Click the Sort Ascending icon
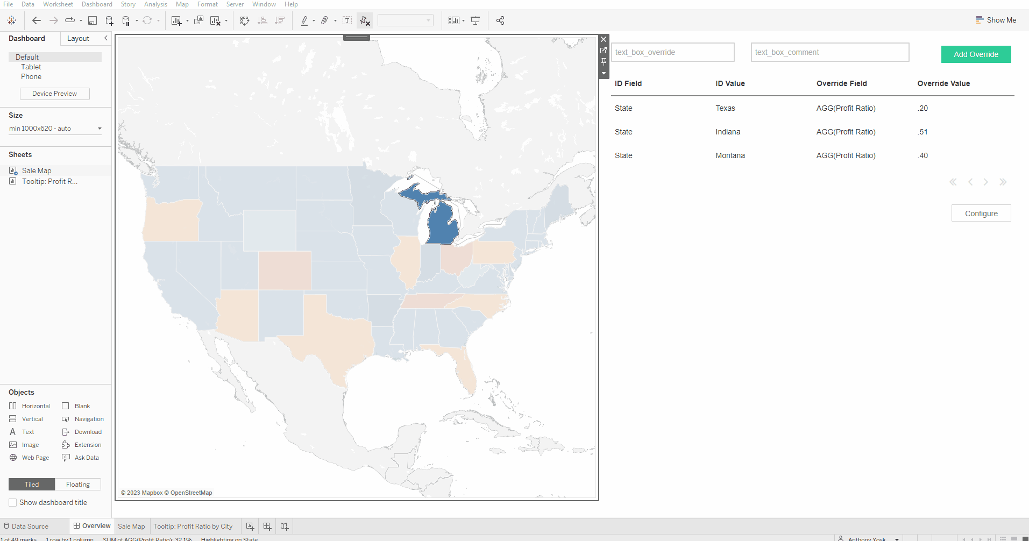The width and height of the screenshot is (1029, 541). click(x=262, y=20)
